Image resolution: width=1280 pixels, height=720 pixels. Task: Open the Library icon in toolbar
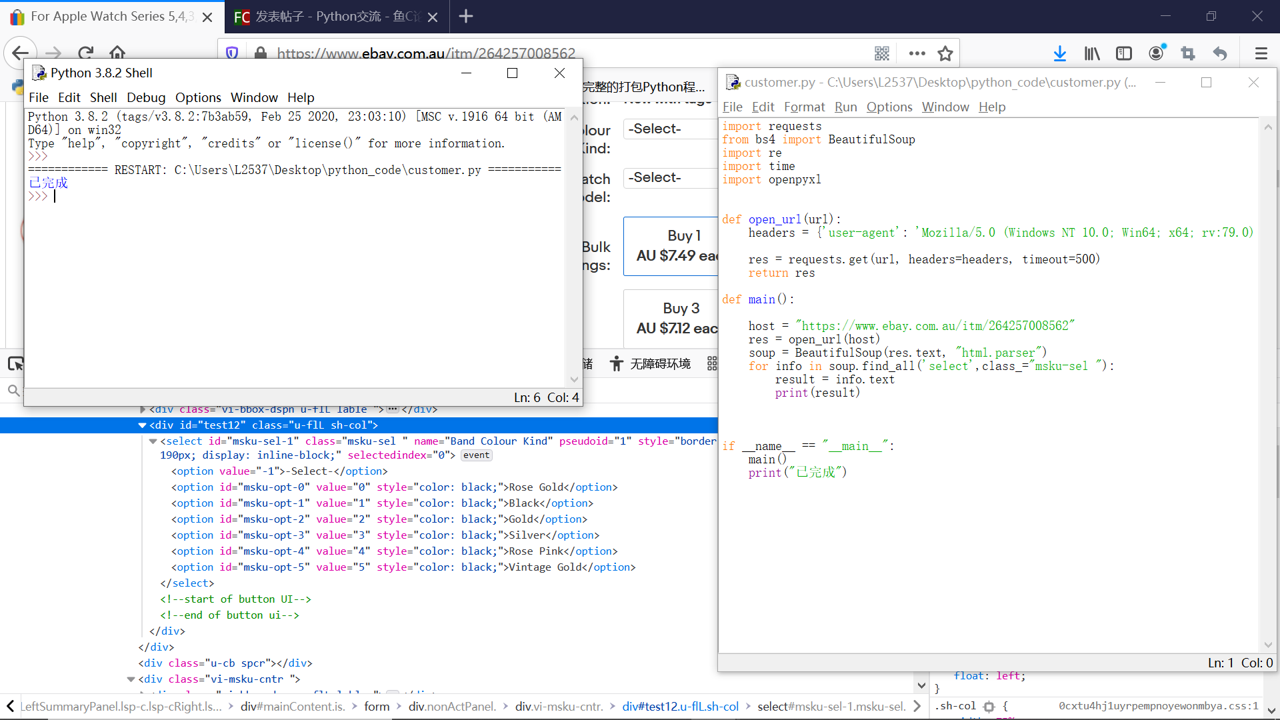[1091, 53]
